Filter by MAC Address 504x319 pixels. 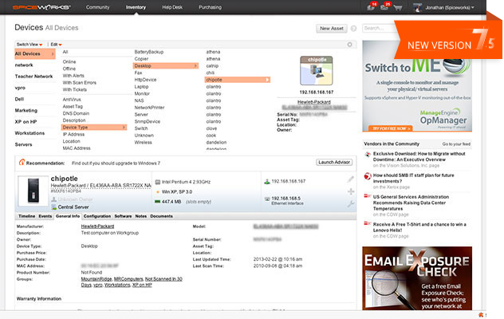tap(77, 148)
